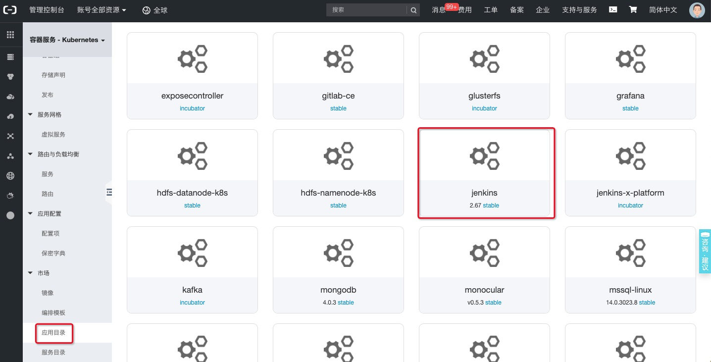Collapse the 应用配置 tree section
This screenshot has width=711, height=362.
tap(30, 213)
